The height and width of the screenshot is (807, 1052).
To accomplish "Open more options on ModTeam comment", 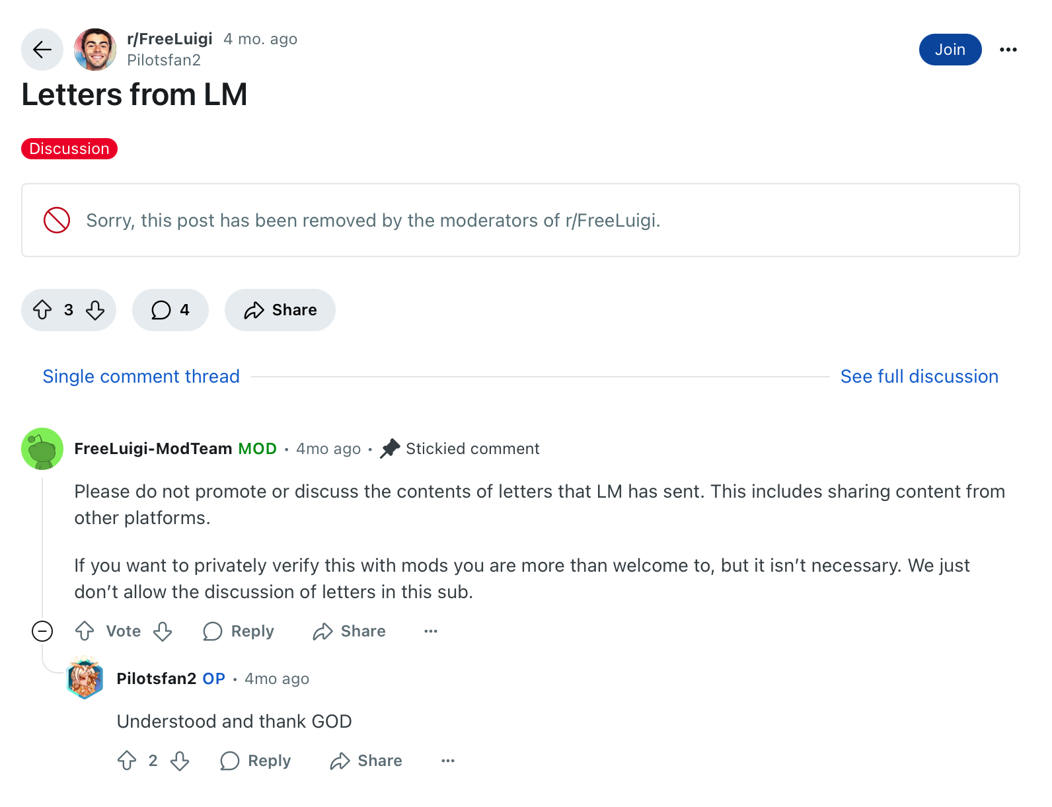I will (x=431, y=631).
